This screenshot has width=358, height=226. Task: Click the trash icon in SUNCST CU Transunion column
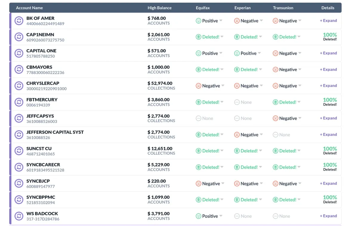275,151
